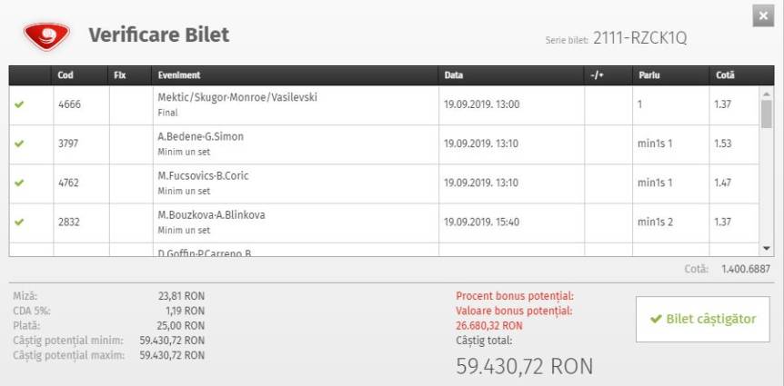
Task: Click green checkmark for code 2832 row
Action: coord(18,223)
